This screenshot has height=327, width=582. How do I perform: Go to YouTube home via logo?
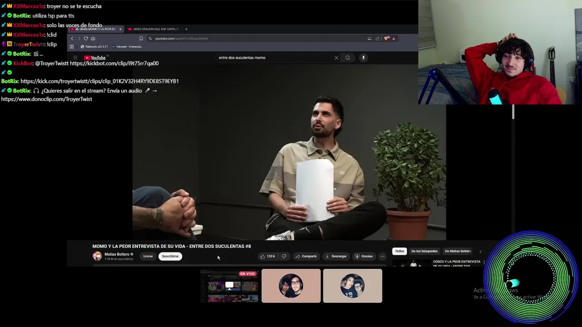(95, 58)
